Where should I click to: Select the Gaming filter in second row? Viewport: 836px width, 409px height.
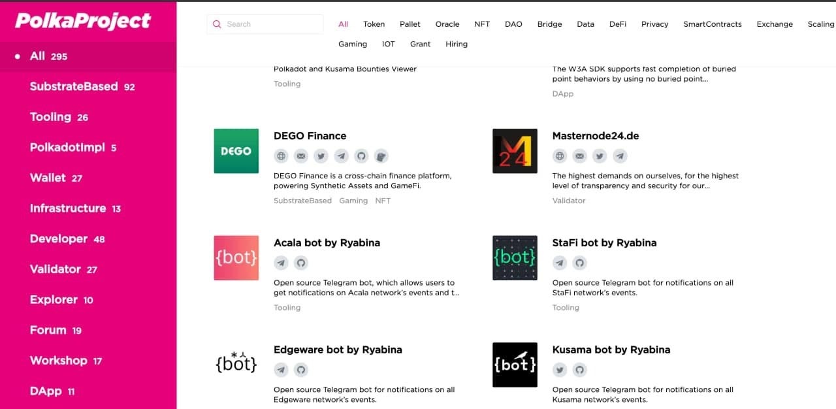tap(353, 44)
